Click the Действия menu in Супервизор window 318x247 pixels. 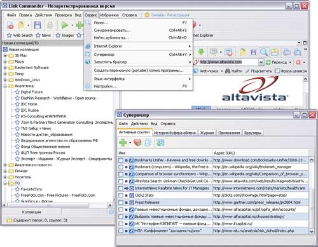pyautogui.click(x=139, y=124)
